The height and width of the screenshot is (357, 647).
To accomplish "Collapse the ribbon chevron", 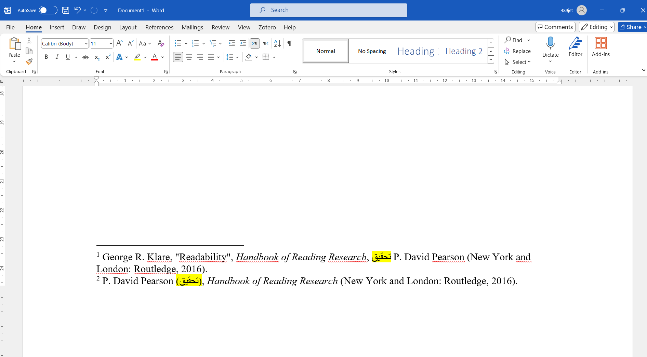I will (643, 70).
